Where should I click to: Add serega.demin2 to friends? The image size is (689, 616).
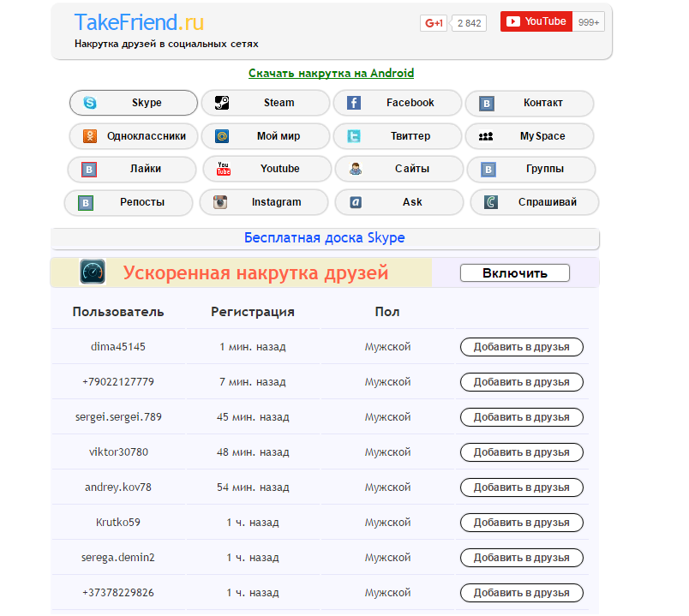[x=522, y=558]
